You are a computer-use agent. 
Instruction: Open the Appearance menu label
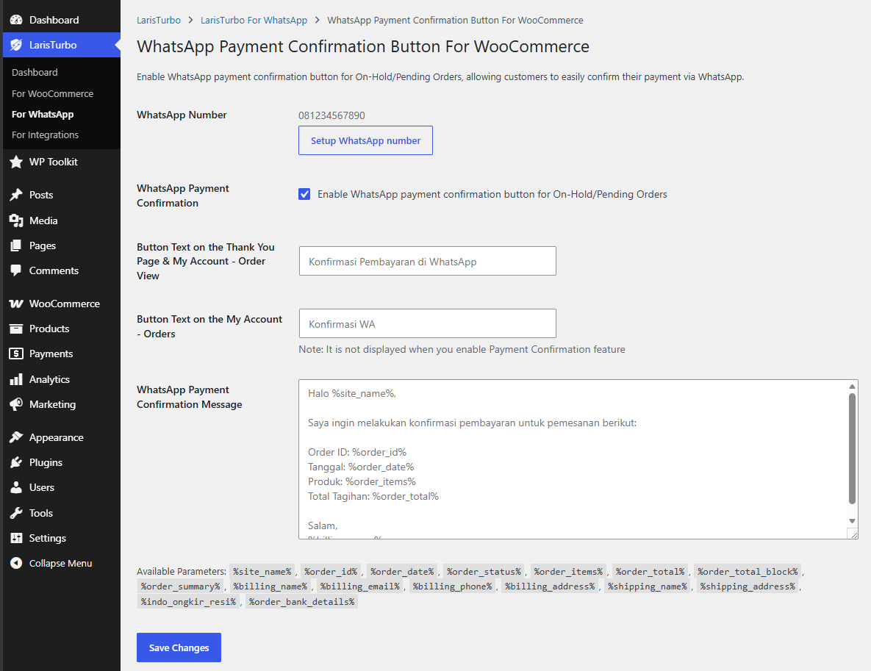(56, 438)
